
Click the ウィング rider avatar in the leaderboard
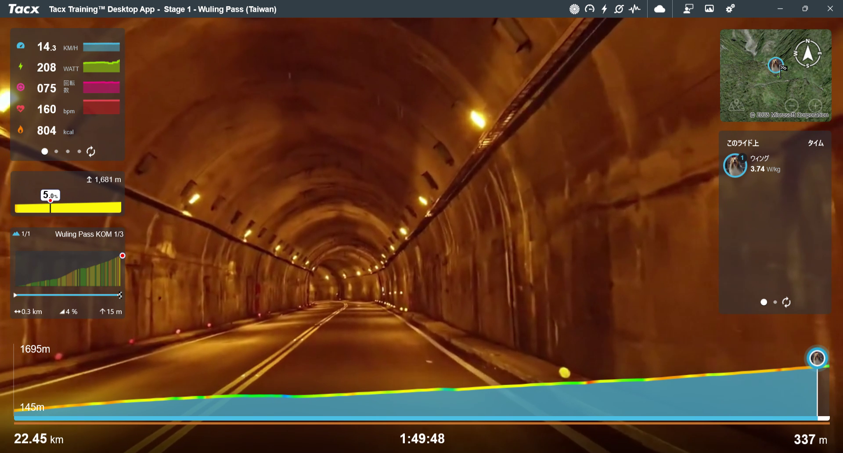point(735,165)
